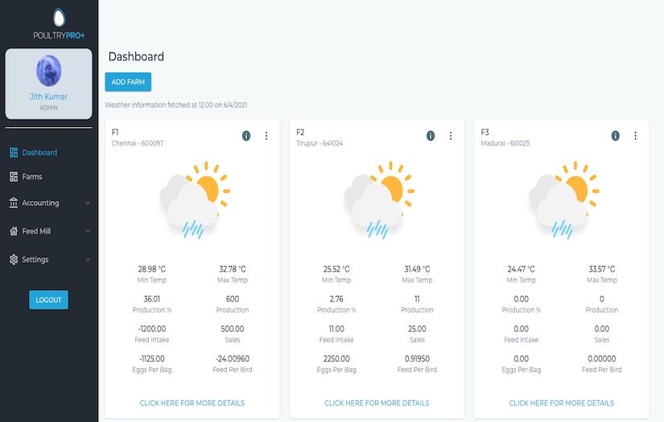The width and height of the screenshot is (664, 422).
Task: Click F1 production percent 36.01
Action: (152, 299)
